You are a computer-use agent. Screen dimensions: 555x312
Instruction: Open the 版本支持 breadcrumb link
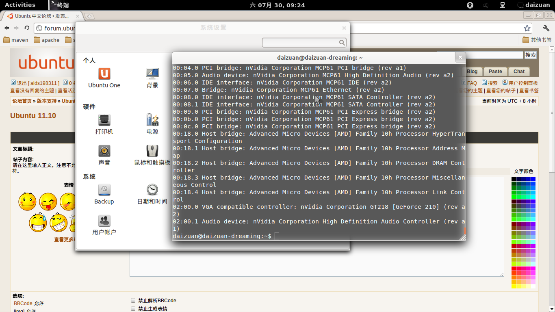(47, 101)
